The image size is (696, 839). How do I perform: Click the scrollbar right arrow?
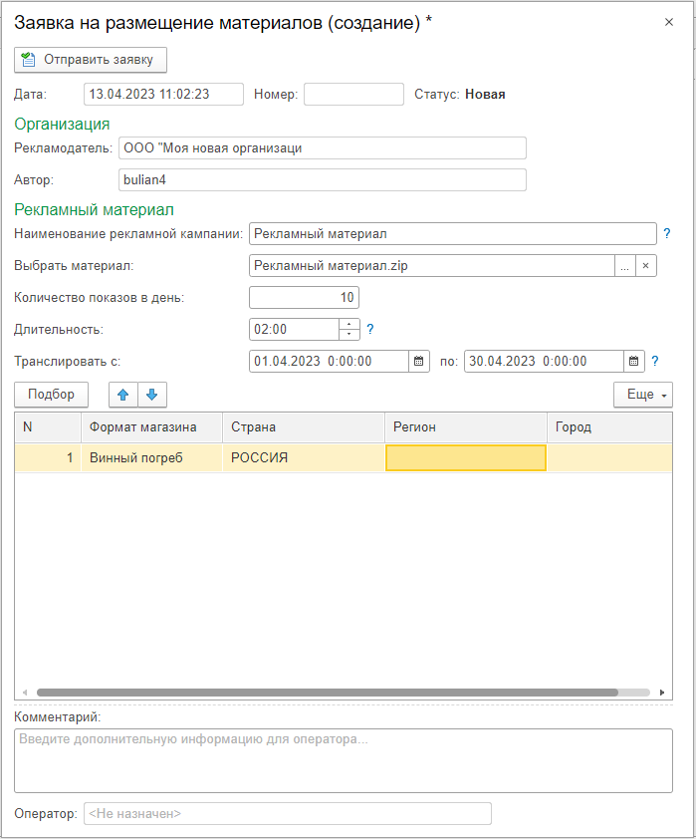662,693
